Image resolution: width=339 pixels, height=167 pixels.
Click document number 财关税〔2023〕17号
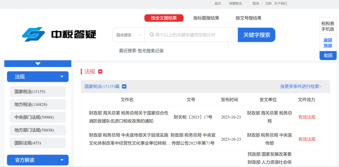coord(193,117)
